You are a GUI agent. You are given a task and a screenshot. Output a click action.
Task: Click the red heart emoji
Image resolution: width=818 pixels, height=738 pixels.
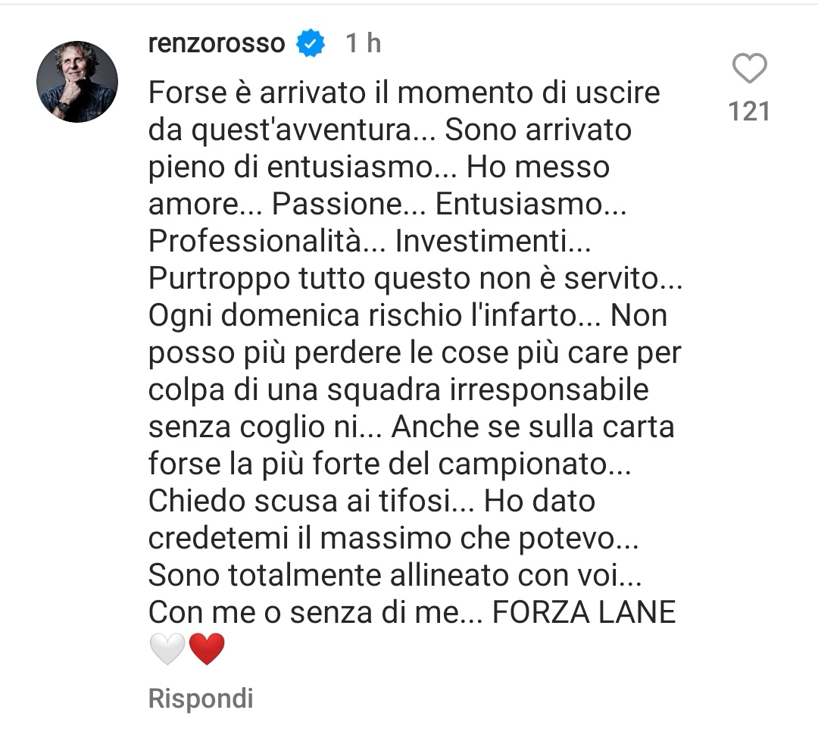pos(207,649)
